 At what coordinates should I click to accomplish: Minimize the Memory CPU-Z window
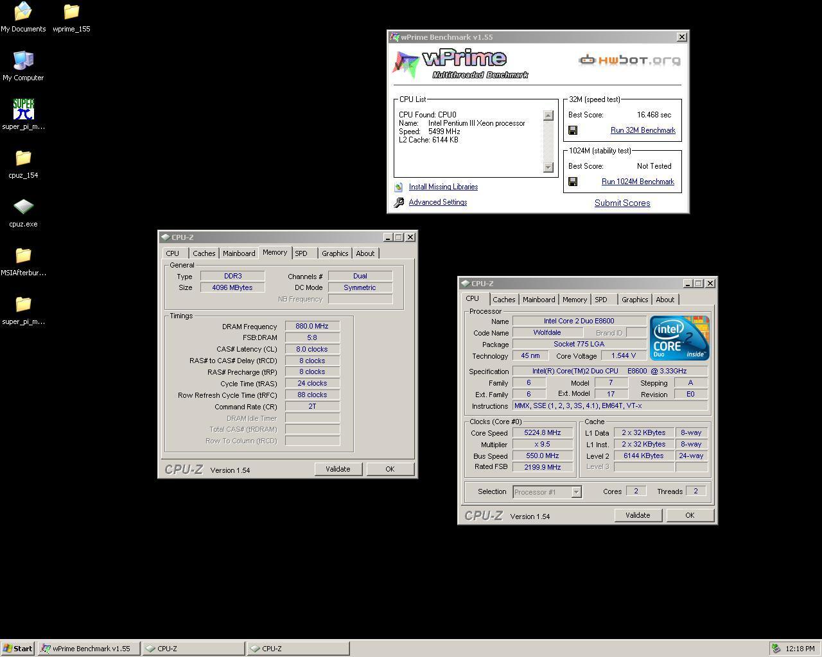387,237
